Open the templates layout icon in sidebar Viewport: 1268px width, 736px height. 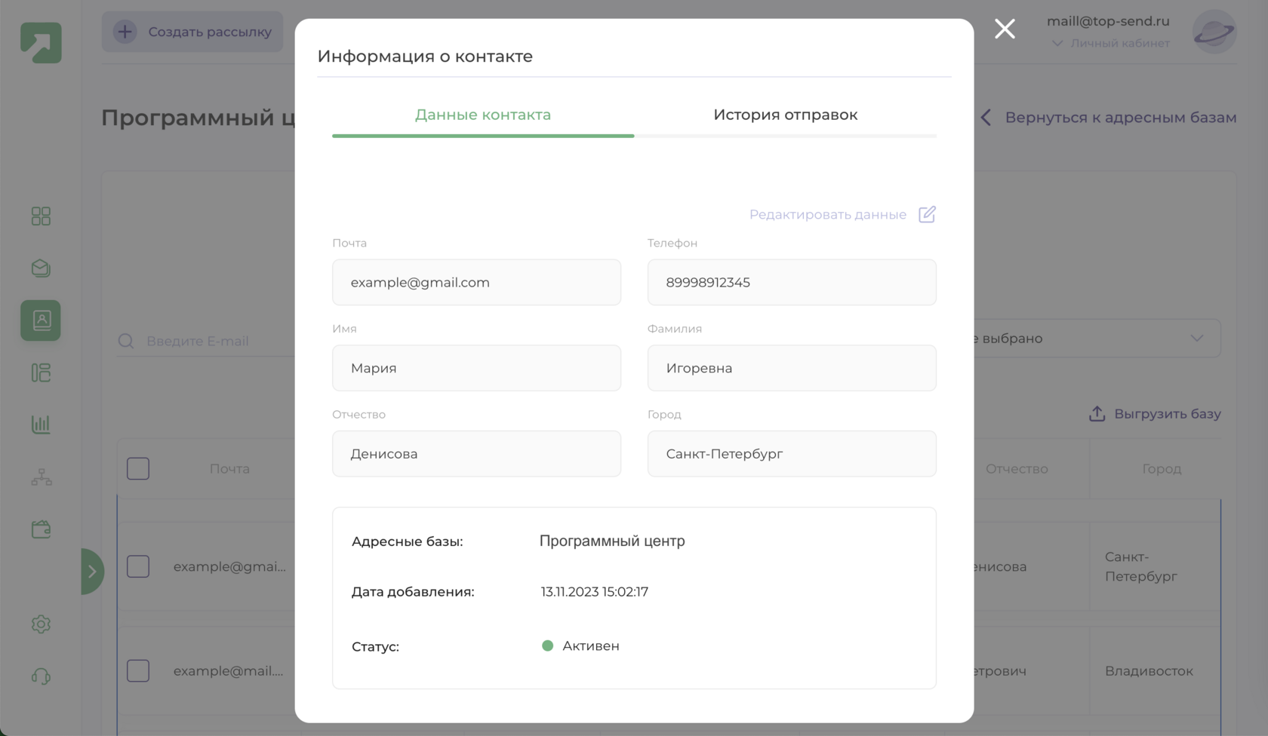pyautogui.click(x=41, y=373)
